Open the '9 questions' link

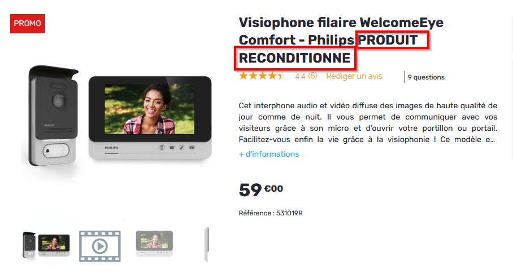click(426, 77)
